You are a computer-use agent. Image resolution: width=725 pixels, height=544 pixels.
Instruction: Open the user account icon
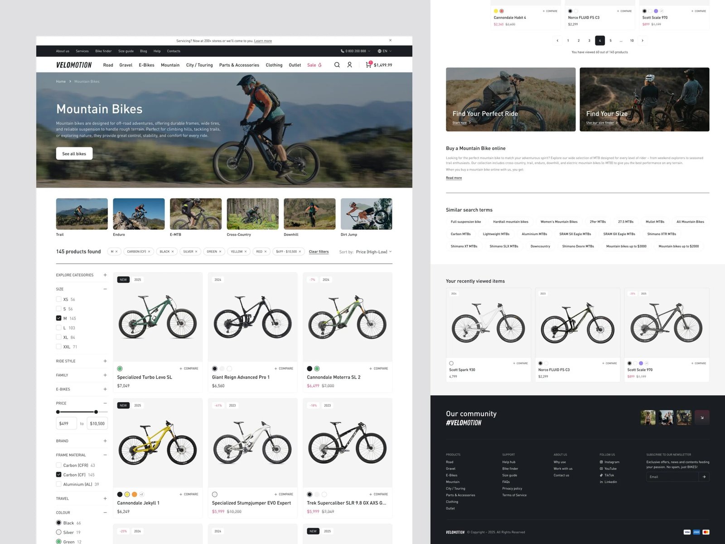(349, 65)
